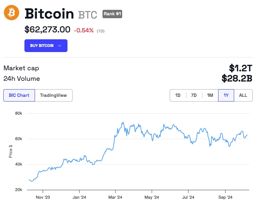Click the BTC ticker symbol

pos(88,15)
